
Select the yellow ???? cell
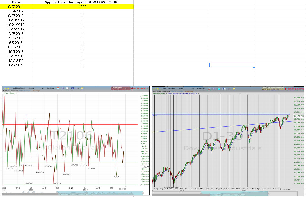pos(83,7)
